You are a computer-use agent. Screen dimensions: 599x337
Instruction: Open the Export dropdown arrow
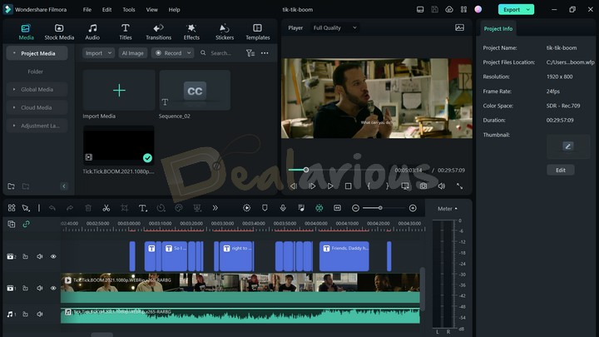pyautogui.click(x=528, y=9)
